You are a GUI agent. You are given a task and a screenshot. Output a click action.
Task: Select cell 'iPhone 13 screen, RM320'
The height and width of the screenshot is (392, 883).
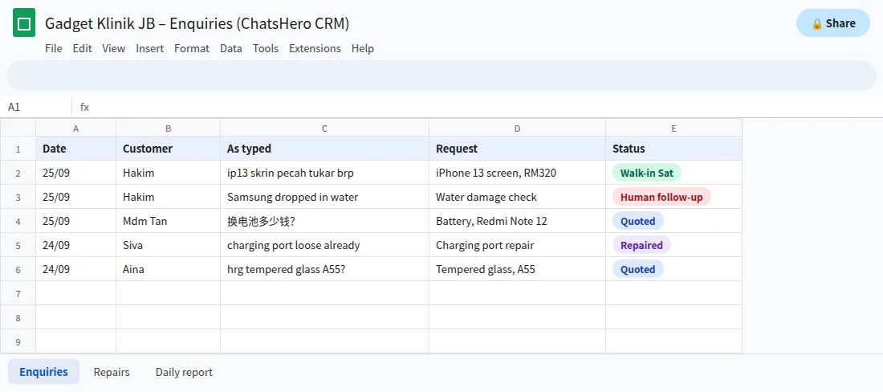518,173
